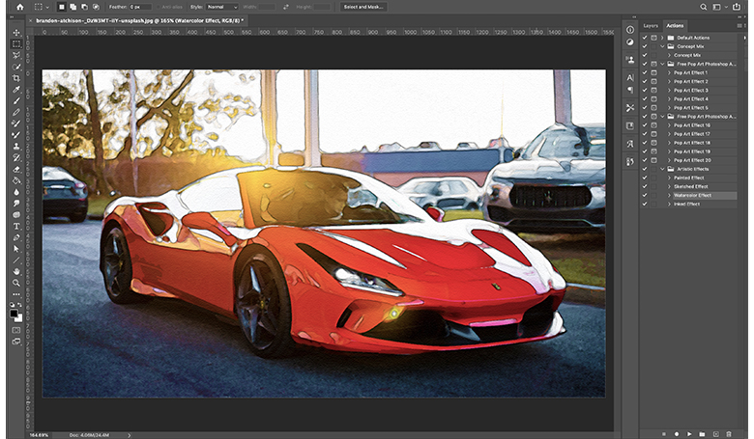
Task: Open the Actions panel flyout menu
Action: 739,25
